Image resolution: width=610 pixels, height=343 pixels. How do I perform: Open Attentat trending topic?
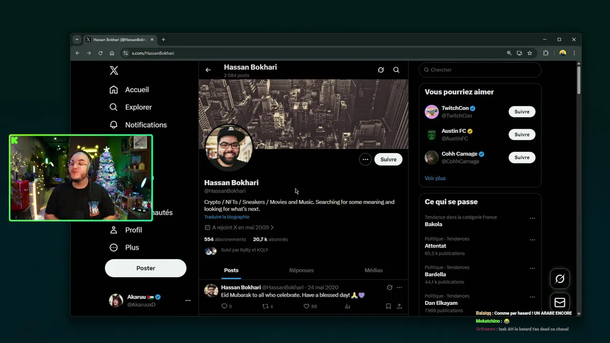(436, 246)
